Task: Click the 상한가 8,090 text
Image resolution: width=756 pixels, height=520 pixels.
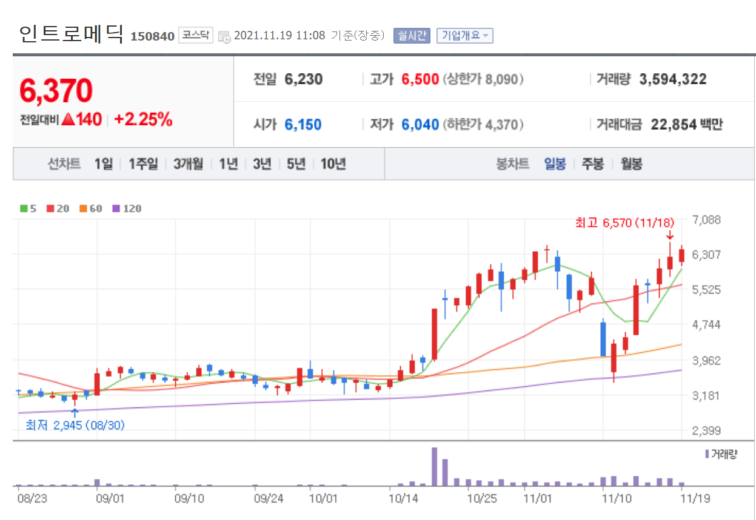Action: [x=484, y=79]
